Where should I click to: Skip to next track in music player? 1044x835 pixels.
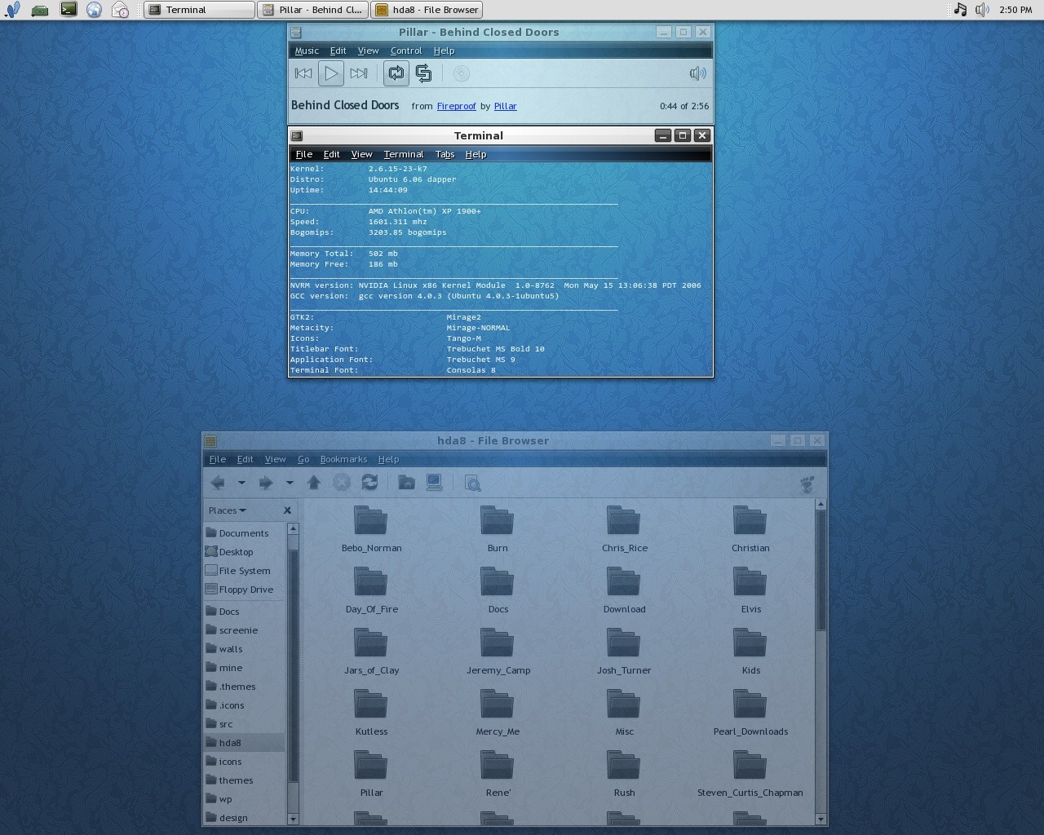[359, 73]
